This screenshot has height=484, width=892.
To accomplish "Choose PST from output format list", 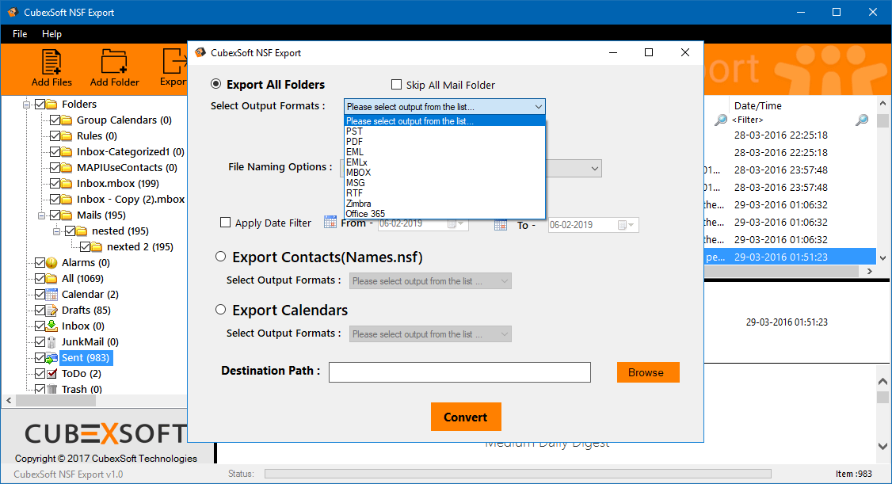I will pyautogui.click(x=444, y=131).
